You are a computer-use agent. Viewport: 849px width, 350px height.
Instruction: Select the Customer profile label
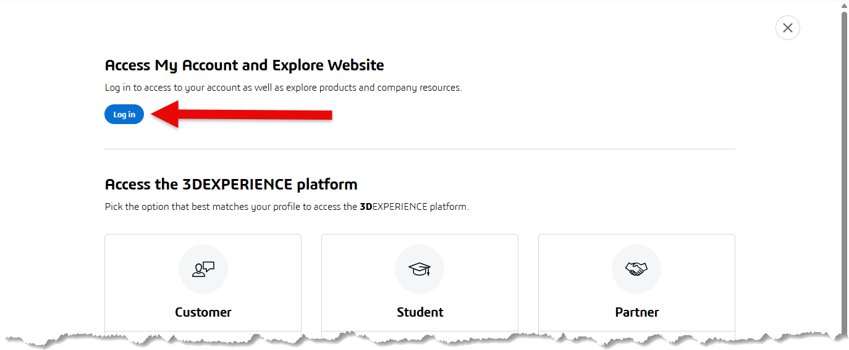tap(203, 312)
